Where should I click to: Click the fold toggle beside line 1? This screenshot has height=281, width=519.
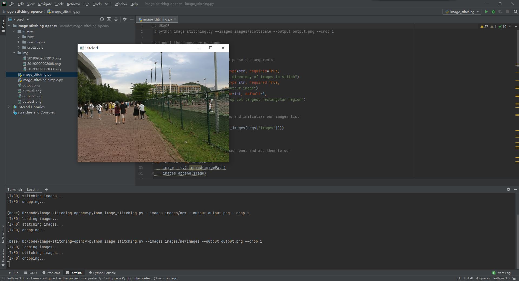[x=153, y=26]
